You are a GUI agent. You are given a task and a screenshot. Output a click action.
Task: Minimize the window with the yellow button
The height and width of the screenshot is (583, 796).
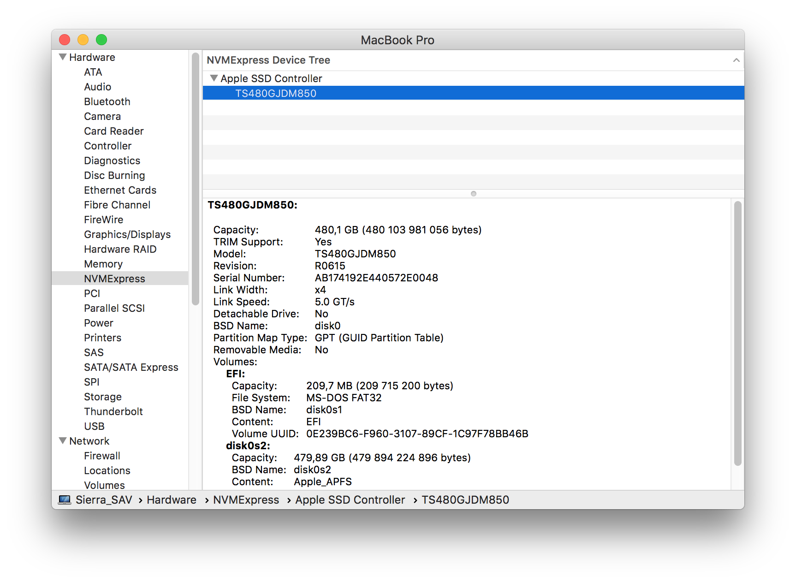(x=83, y=40)
